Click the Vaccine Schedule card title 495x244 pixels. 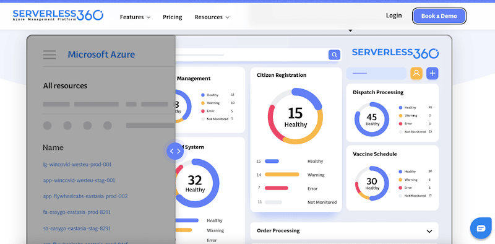click(x=375, y=154)
